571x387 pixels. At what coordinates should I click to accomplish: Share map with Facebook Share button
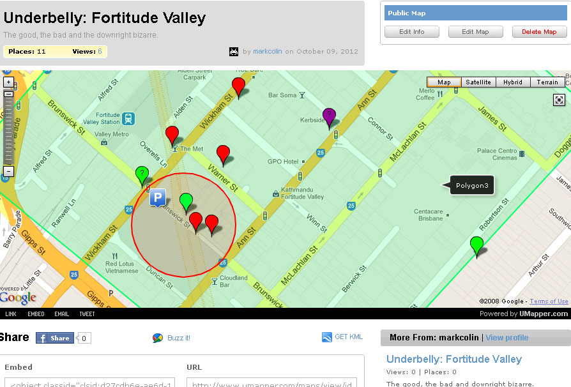click(x=55, y=338)
